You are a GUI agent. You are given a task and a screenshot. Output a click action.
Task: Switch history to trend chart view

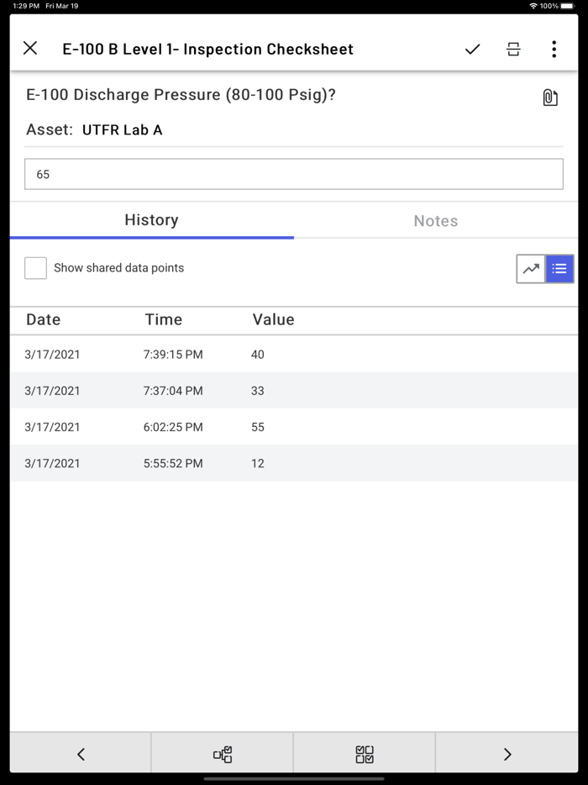tap(531, 269)
